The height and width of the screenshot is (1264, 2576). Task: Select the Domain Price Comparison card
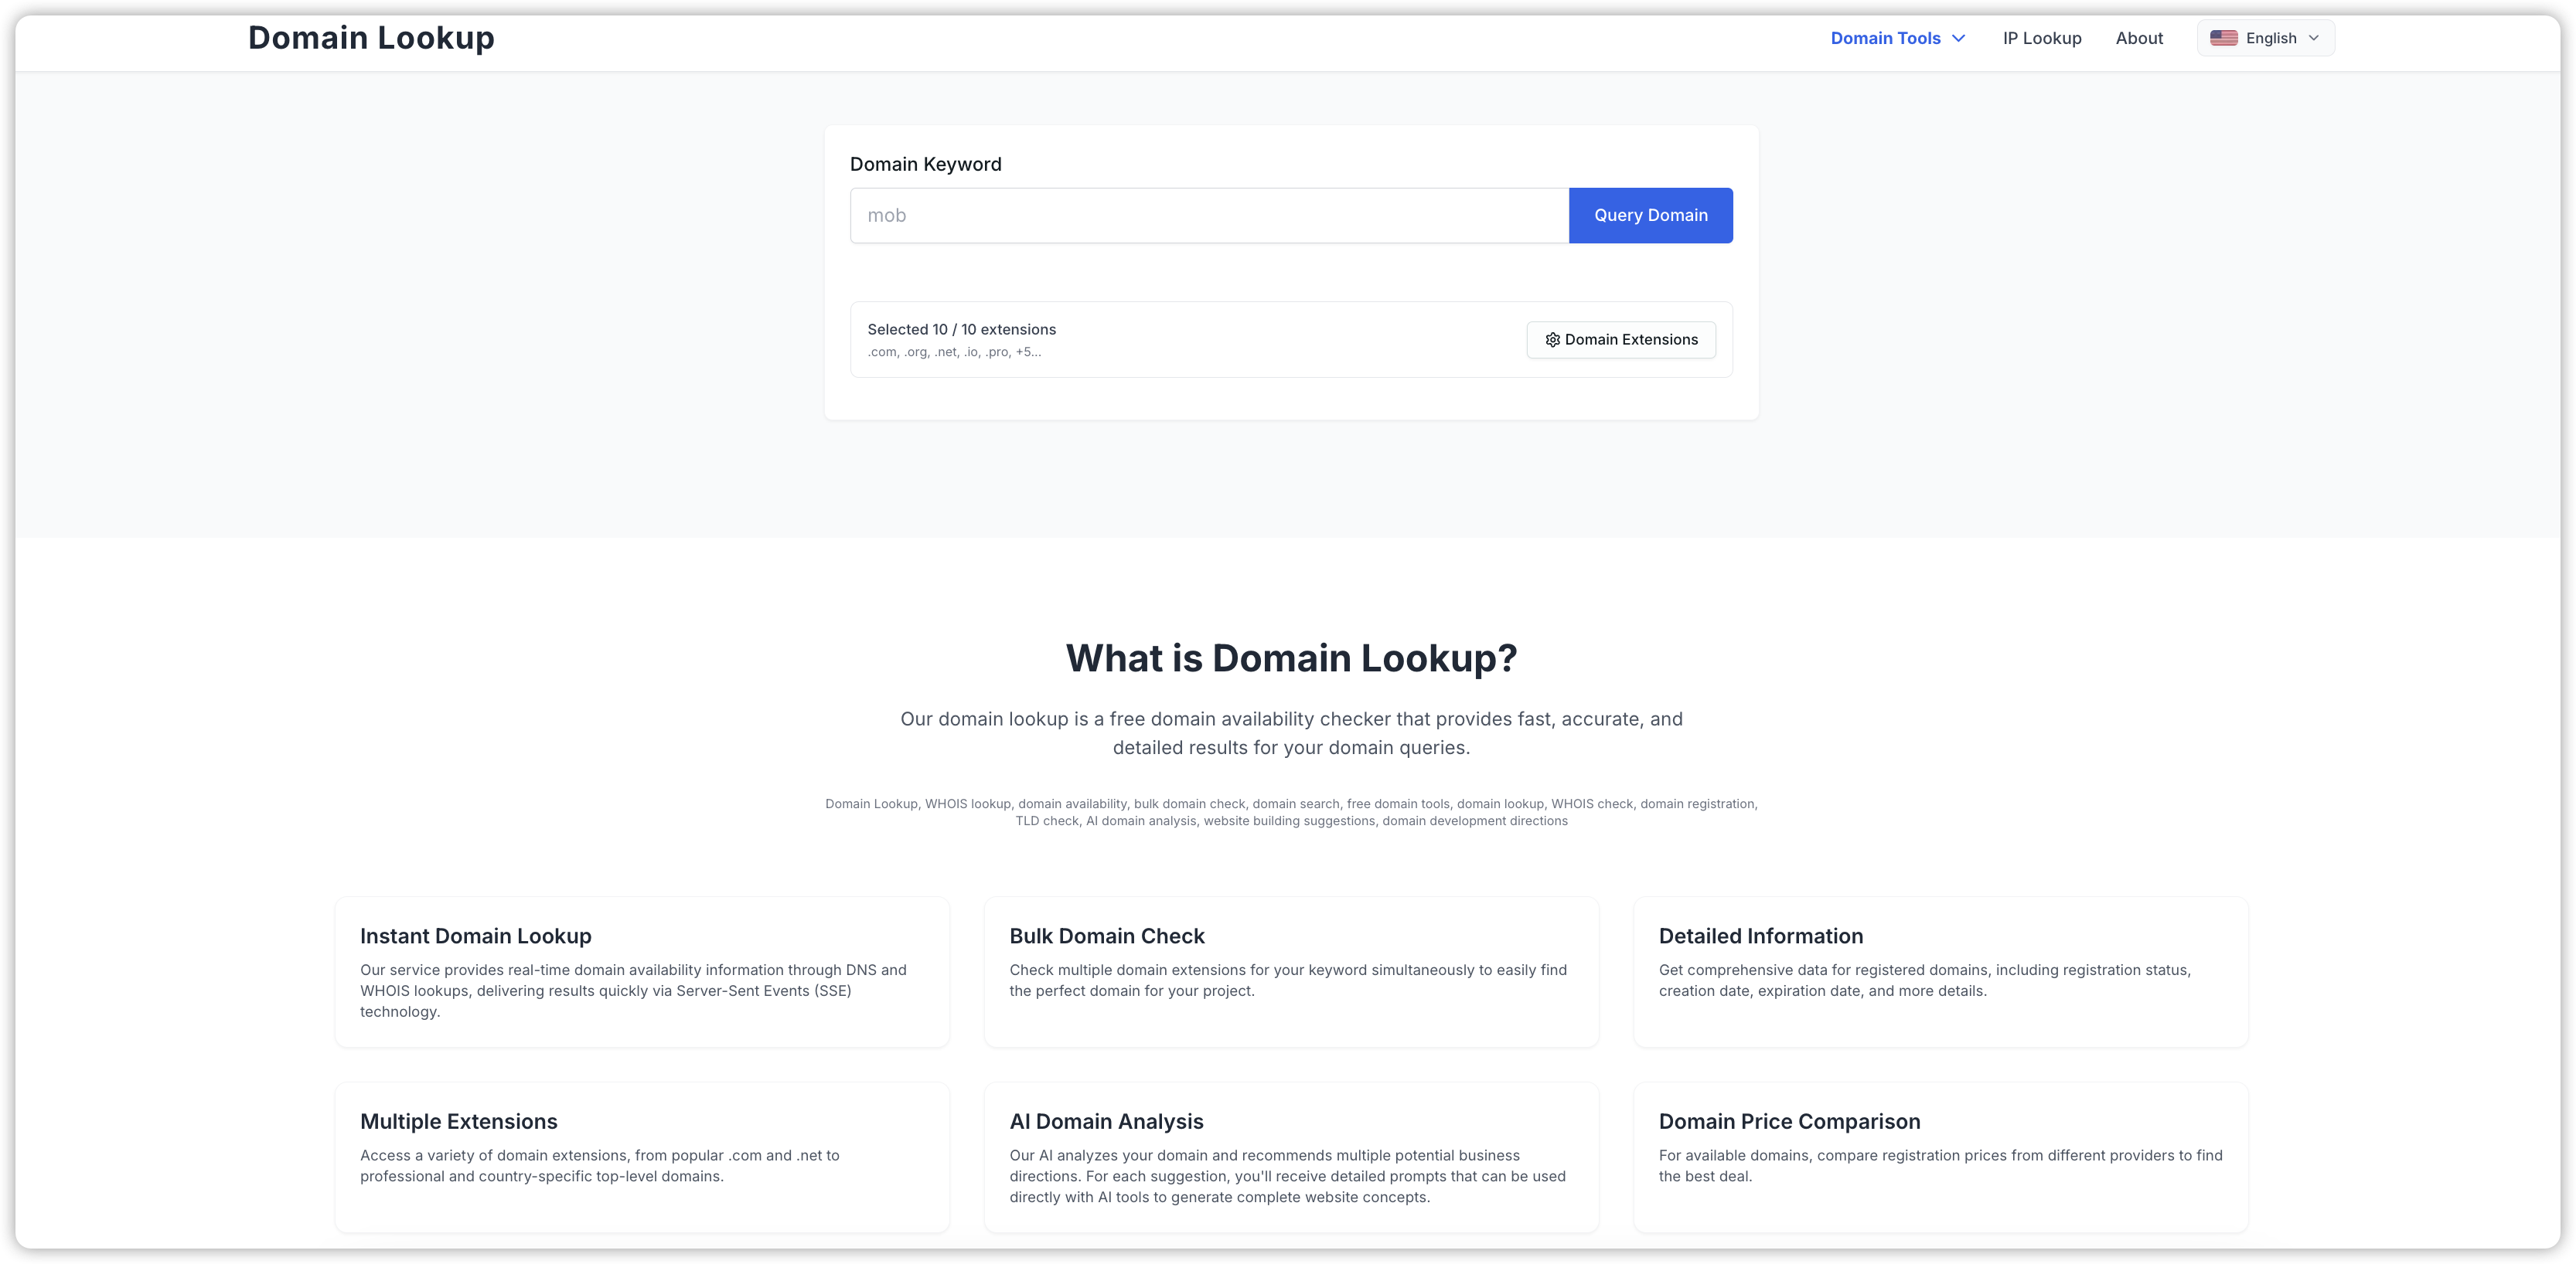1939,1157
